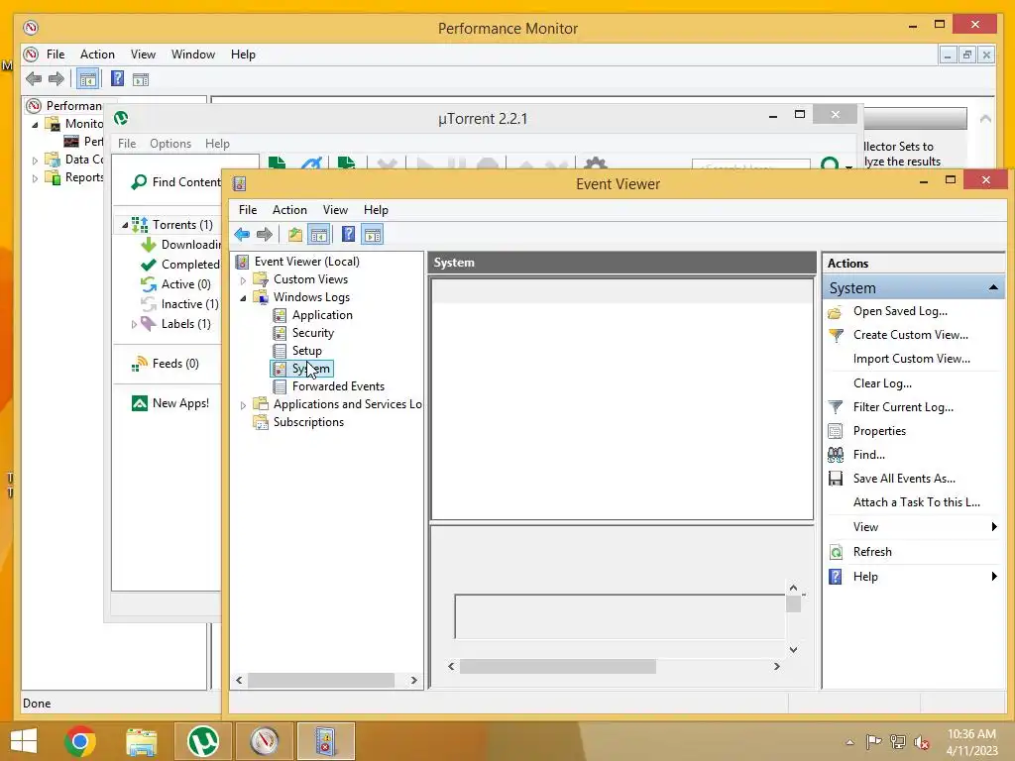Expand Data Collector Sets in Performance Monitor
This screenshot has height=761, width=1015.
click(35, 160)
